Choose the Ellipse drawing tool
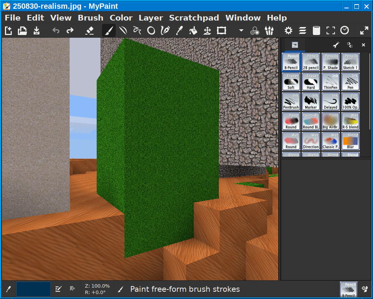Image resolution: width=373 pixels, height=299 pixels. point(151,31)
